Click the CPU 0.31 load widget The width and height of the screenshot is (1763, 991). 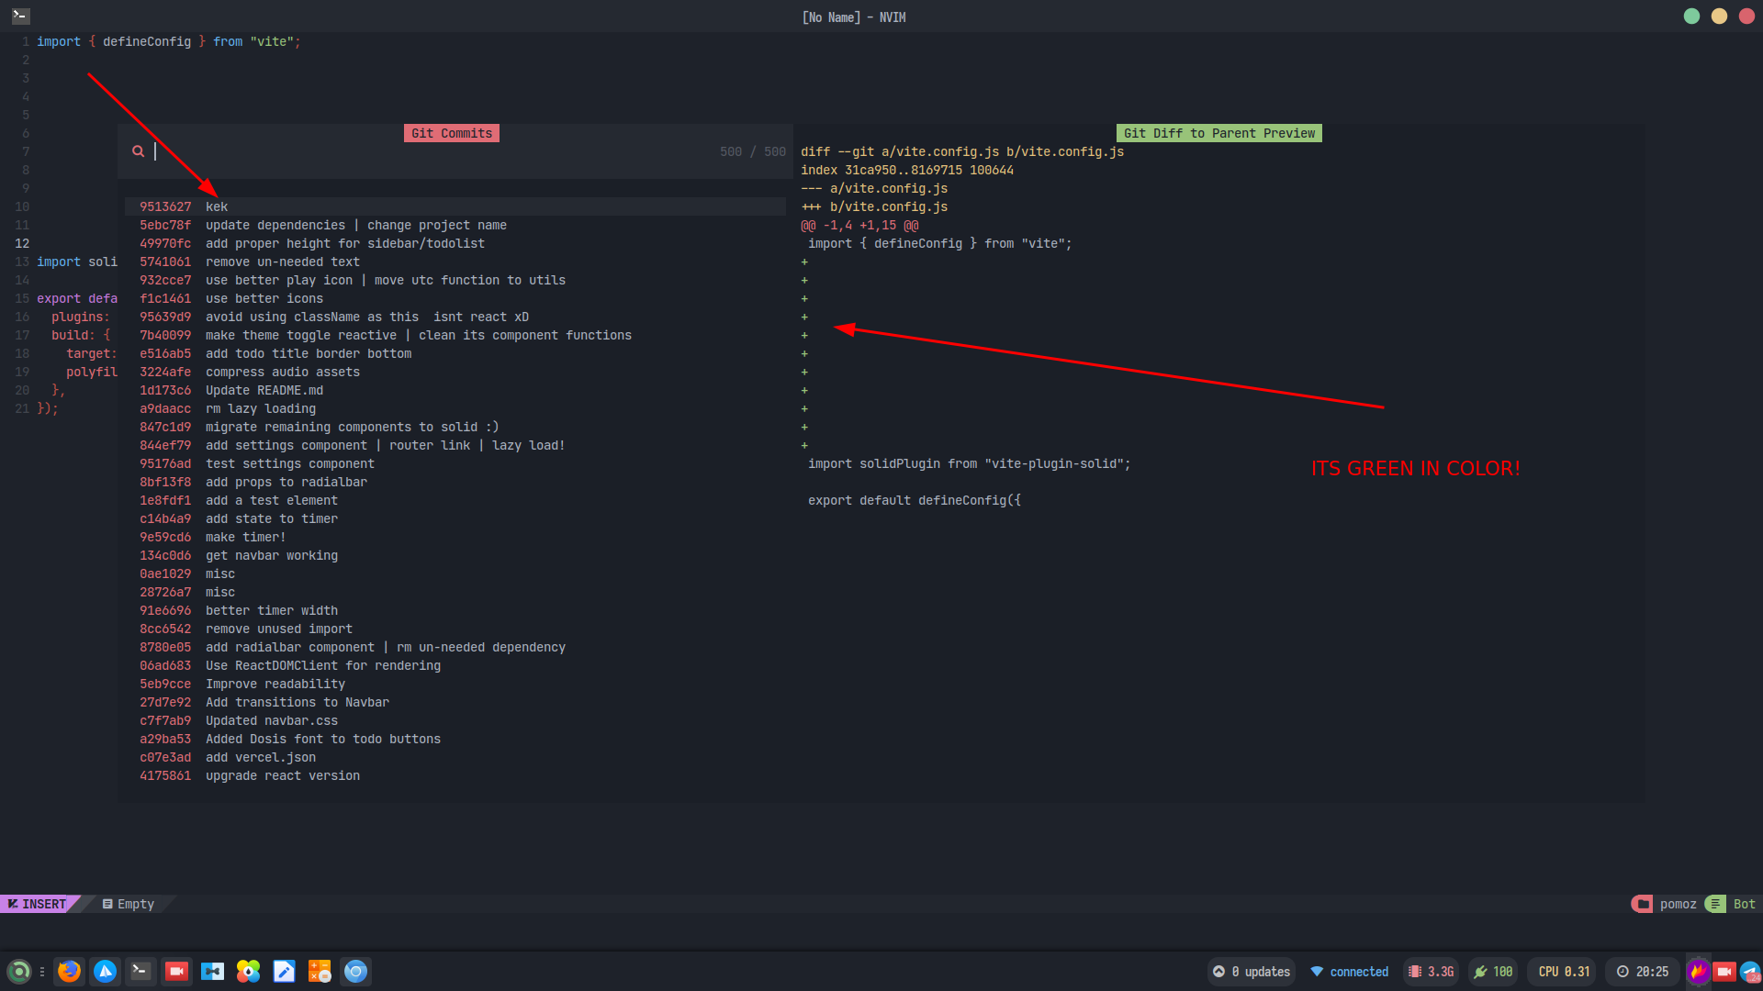1563,972
